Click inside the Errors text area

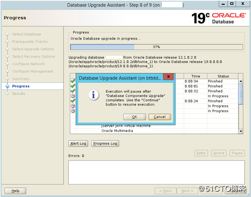(157, 173)
